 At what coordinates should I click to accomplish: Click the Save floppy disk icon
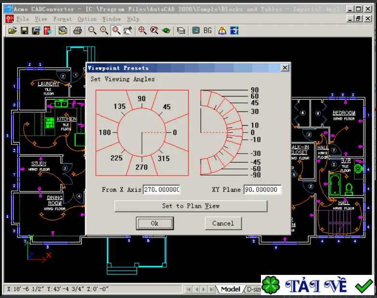coord(24,30)
